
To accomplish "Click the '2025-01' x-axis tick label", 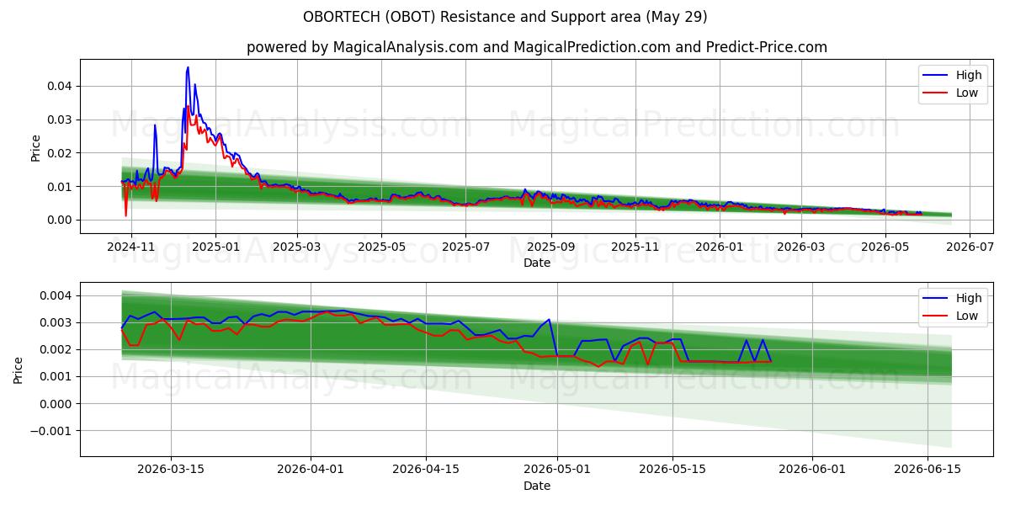I will tap(215, 247).
